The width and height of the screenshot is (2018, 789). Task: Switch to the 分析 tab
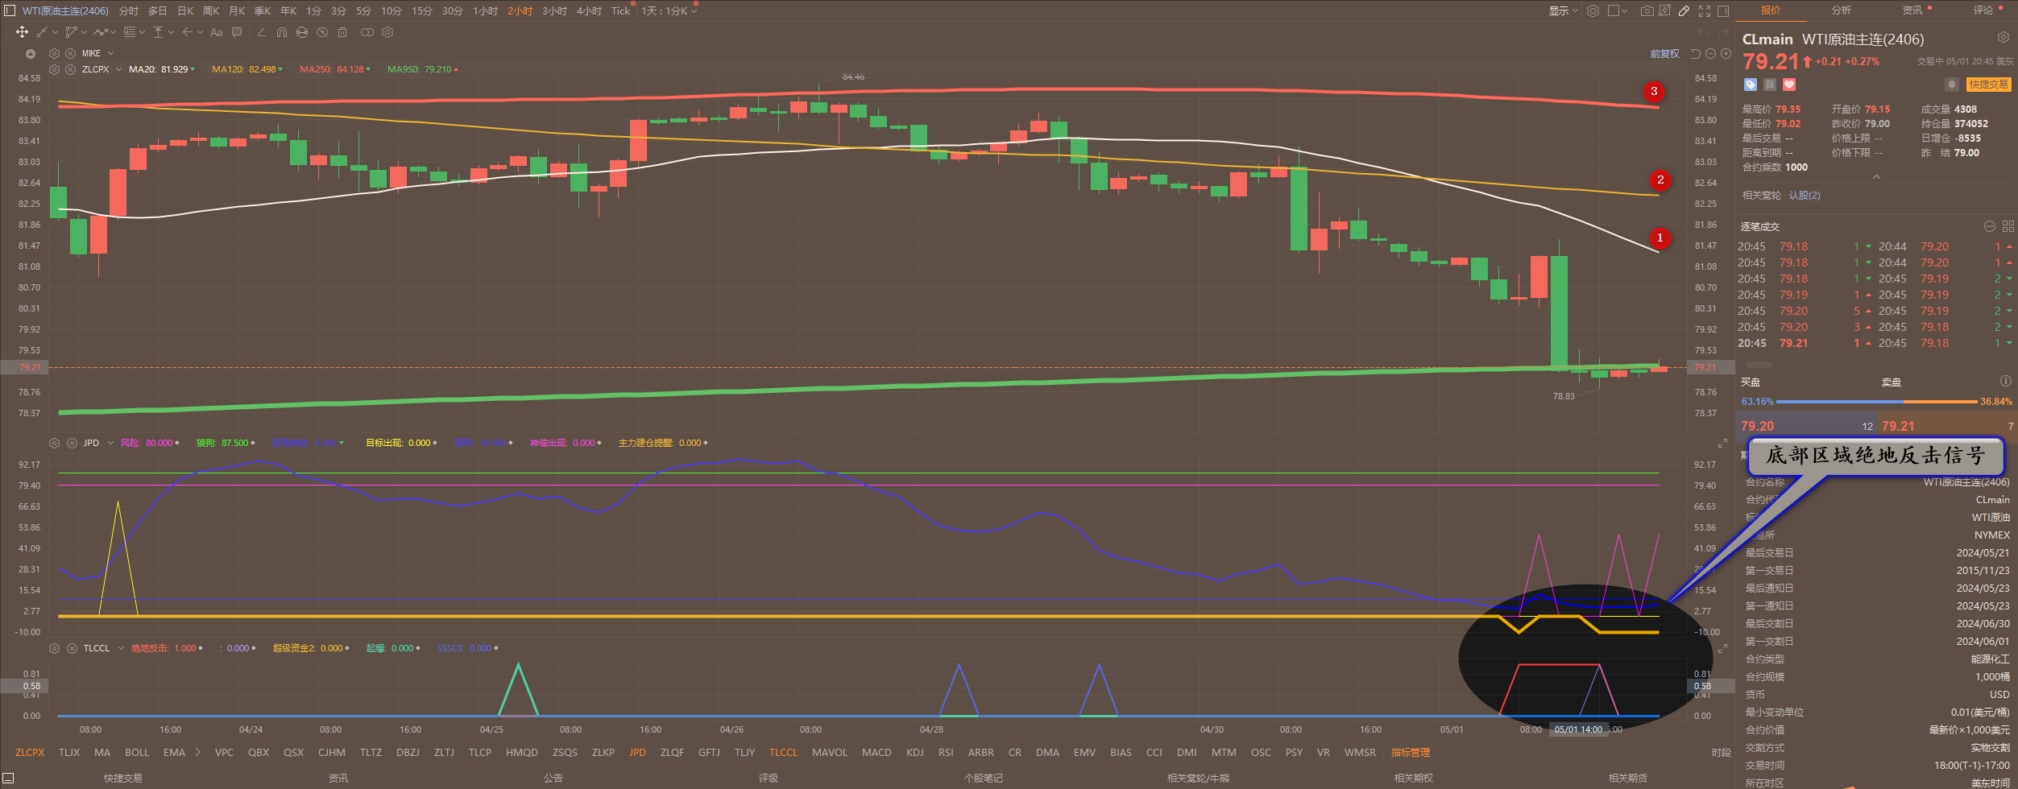[x=1842, y=10]
